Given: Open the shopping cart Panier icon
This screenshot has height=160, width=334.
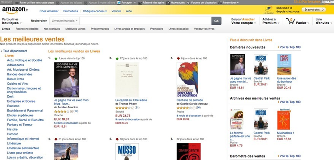Looking at the screenshot, I should click(290, 21).
